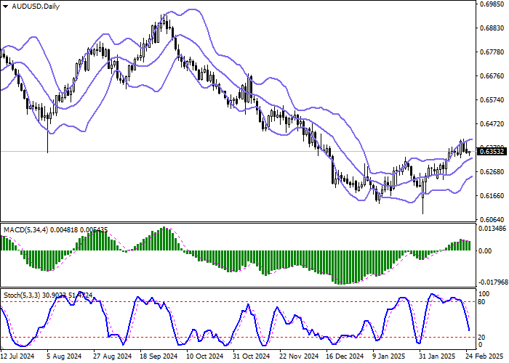Click the 31 Oct 2024 date label
This screenshot has height=363, width=509.
point(251,356)
